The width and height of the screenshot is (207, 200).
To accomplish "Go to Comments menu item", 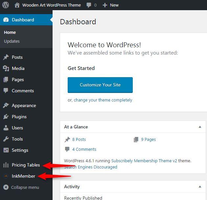I will pos(23,91).
